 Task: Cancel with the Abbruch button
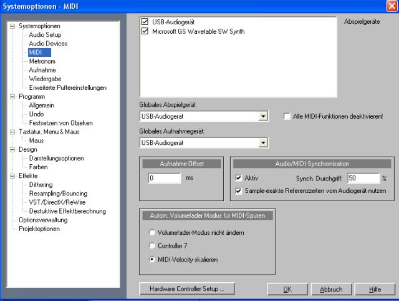click(331, 289)
